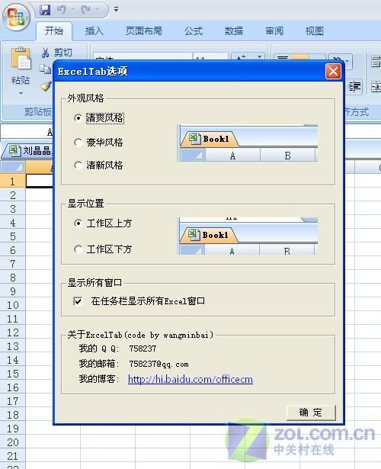Image resolution: width=381 pixels, height=469 pixels.
Task: Go to the 审阅 ribbon tab
Action: 274,31
